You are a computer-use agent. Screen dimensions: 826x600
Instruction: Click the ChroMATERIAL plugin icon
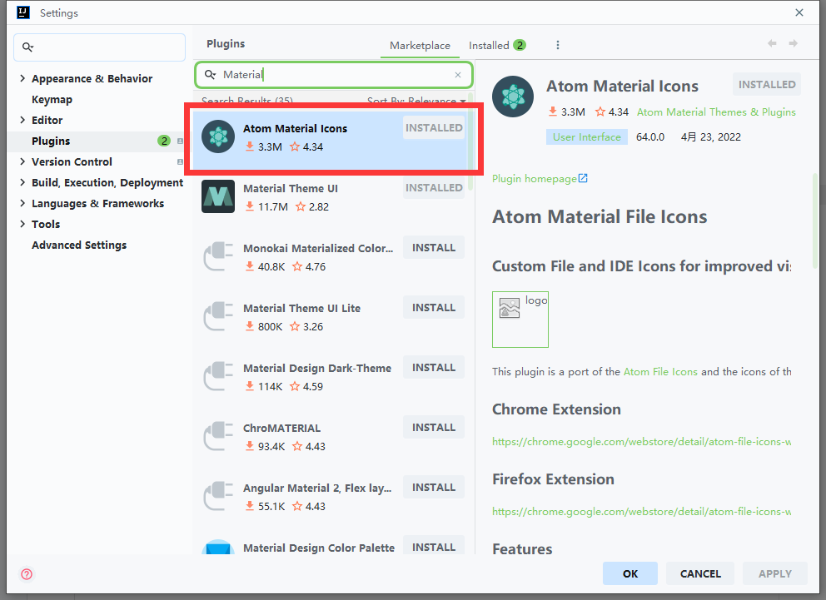218,436
